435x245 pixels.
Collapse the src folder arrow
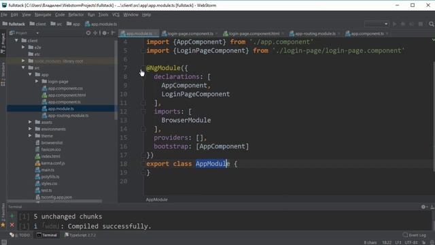[x=23, y=67]
